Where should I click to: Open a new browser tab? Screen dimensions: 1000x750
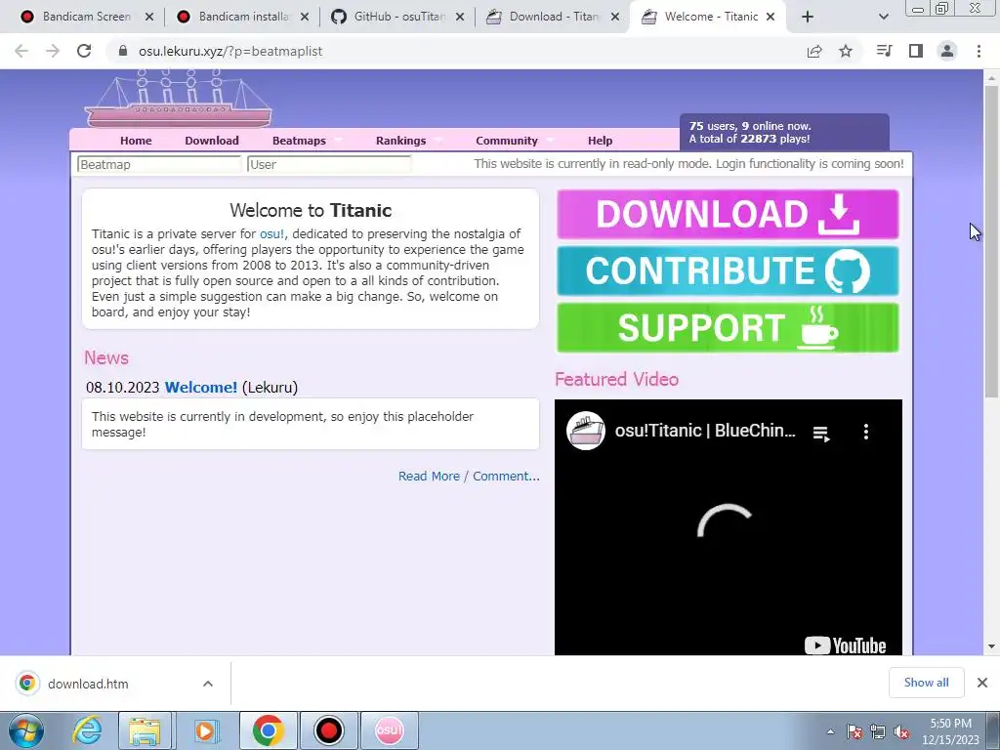pyautogui.click(x=808, y=17)
